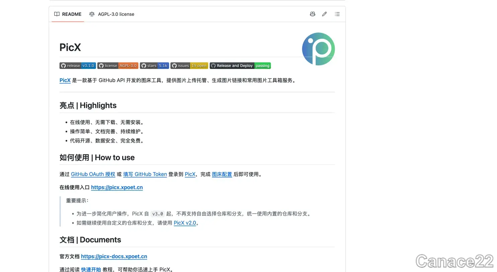
Task: Click the v3.0 inline code text
Action: (158, 214)
